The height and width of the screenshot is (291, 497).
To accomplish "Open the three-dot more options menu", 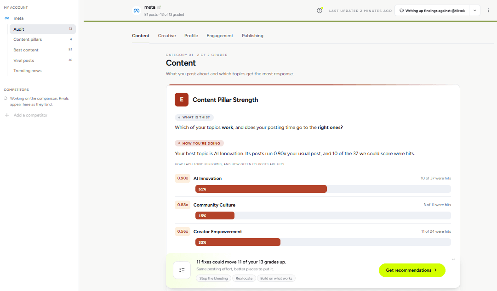I will click(x=488, y=11).
